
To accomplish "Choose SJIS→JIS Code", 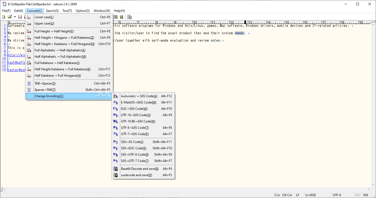I will (x=143, y=142).
